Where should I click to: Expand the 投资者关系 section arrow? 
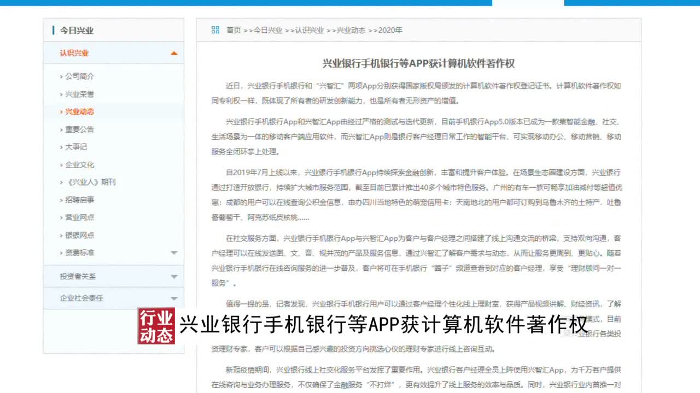coord(174,277)
